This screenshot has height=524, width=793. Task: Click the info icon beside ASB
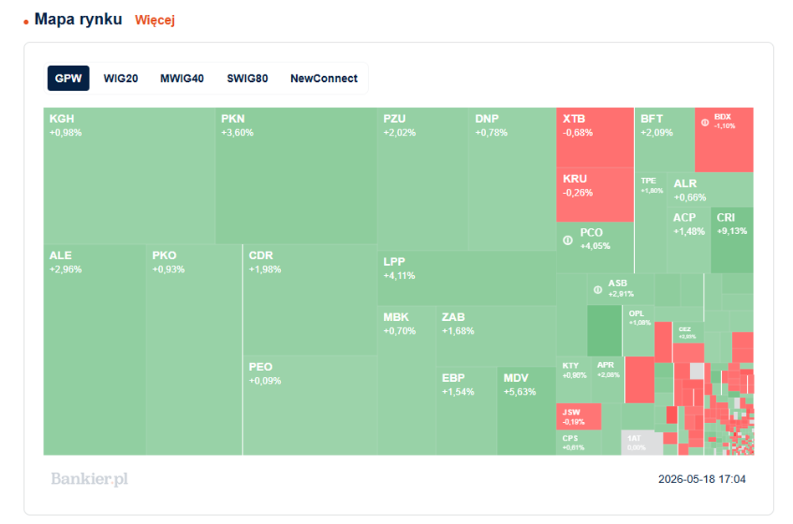598,289
